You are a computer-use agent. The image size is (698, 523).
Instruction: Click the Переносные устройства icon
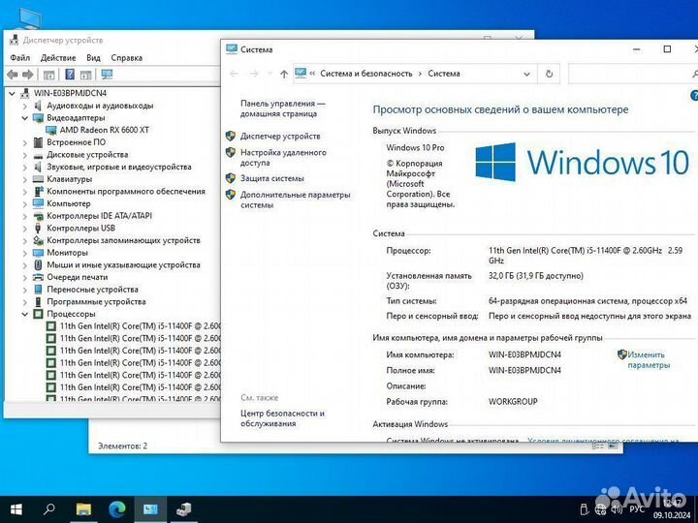tap(38, 290)
